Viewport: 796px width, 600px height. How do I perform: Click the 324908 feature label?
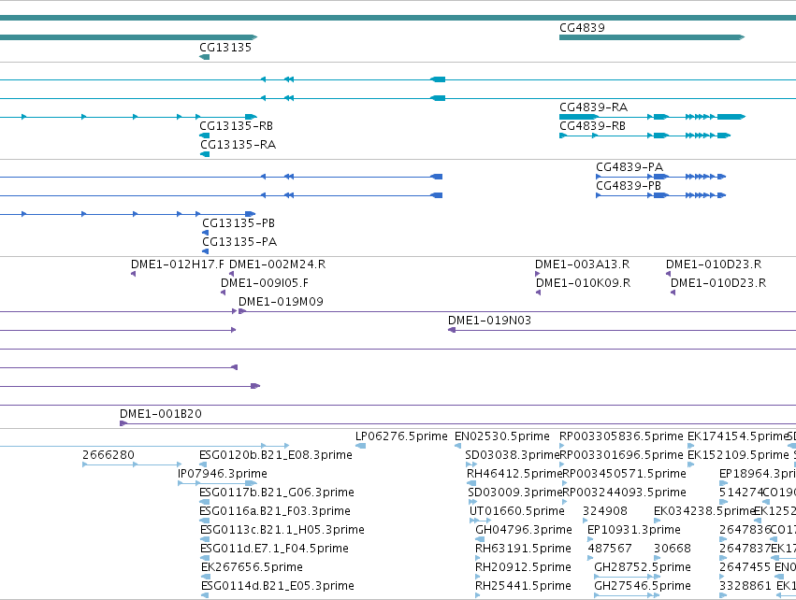(x=604, y=511)
